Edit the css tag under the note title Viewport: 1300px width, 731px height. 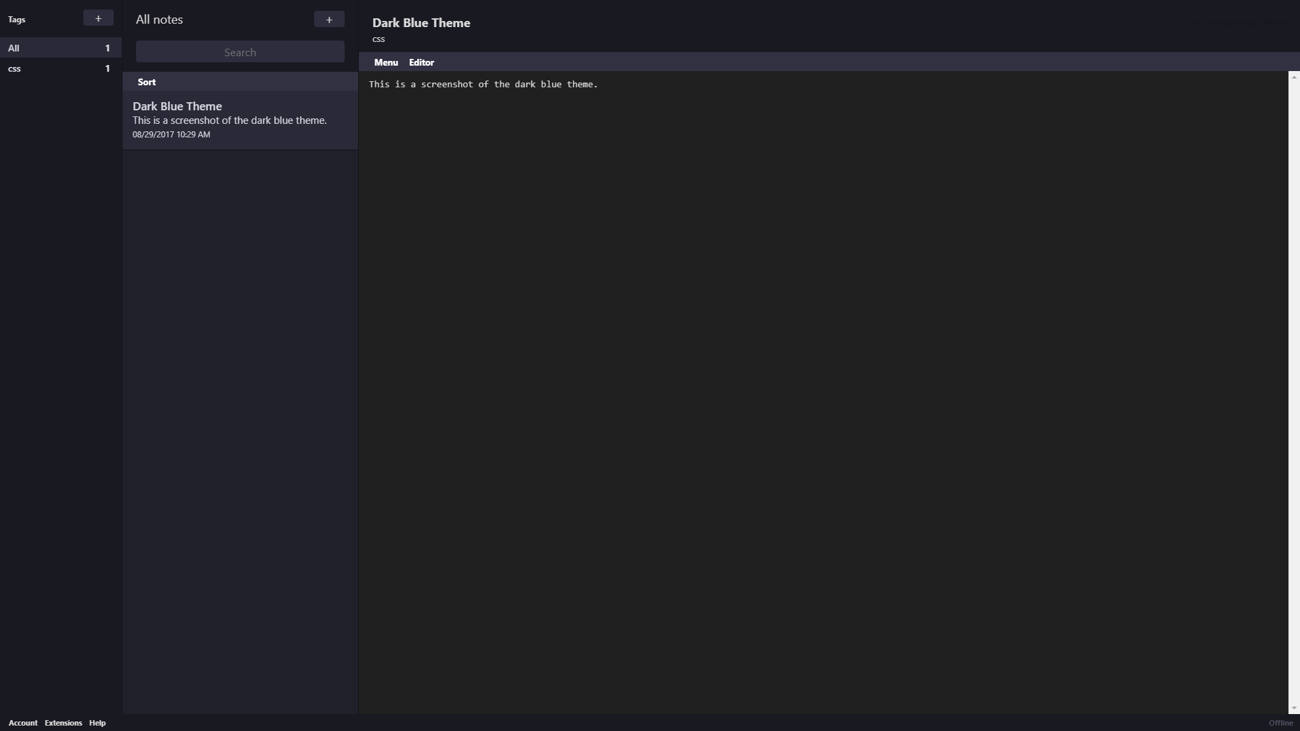378,39
